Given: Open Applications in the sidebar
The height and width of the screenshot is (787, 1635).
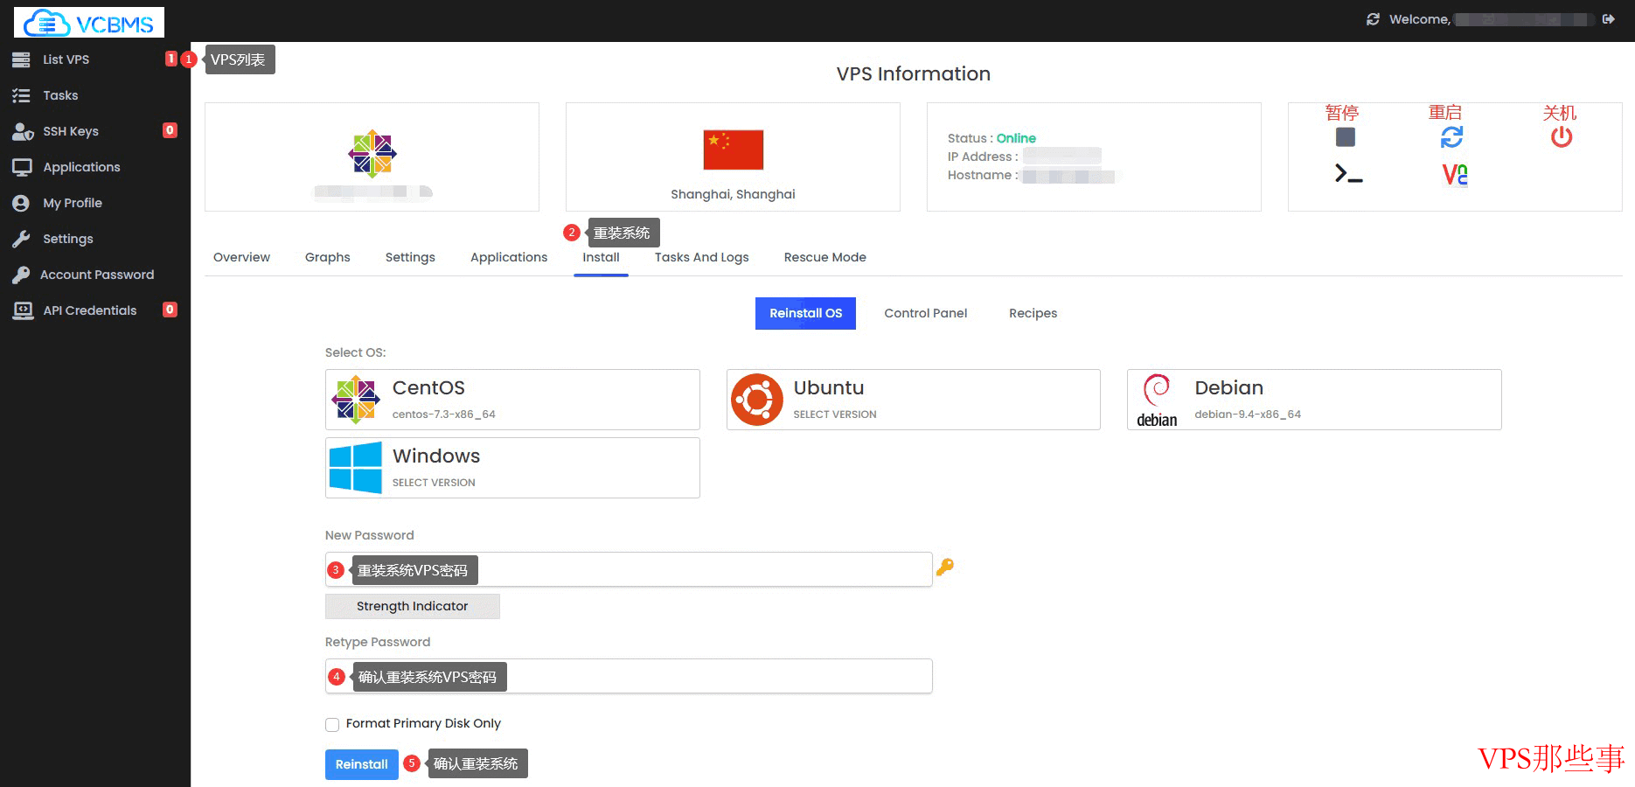Looking at the screenshot, I should click(x=81, y=167).
